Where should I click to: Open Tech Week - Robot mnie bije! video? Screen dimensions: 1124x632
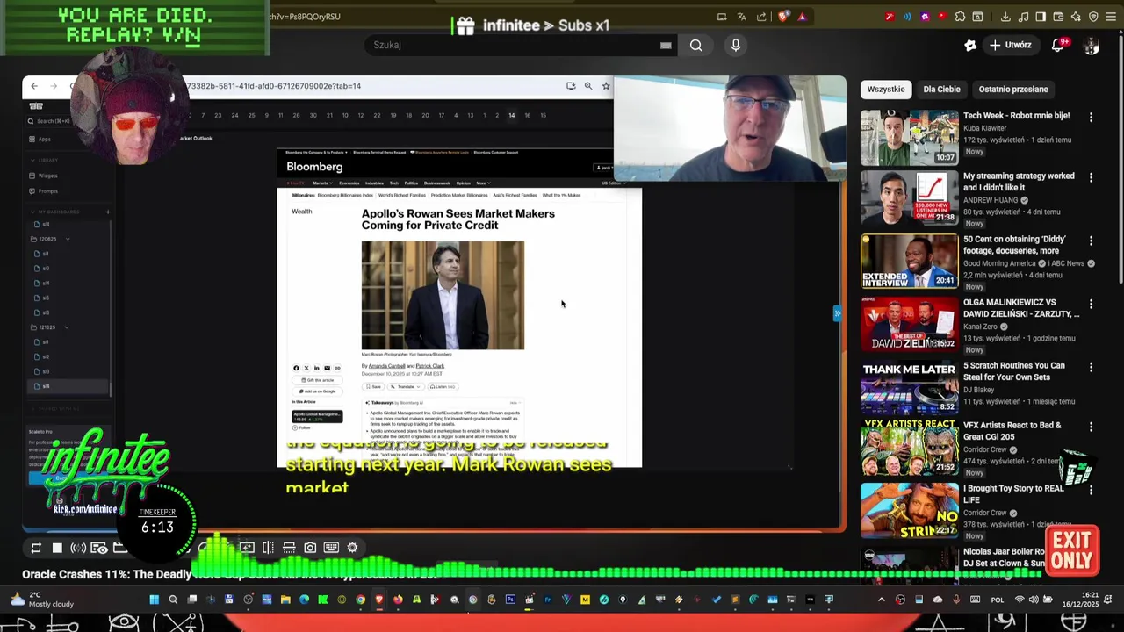[1016, 115]
